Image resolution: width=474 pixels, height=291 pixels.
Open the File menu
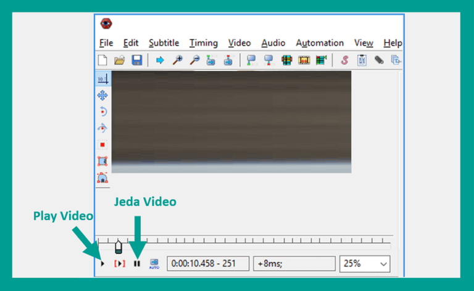click(x=106, y=43)
